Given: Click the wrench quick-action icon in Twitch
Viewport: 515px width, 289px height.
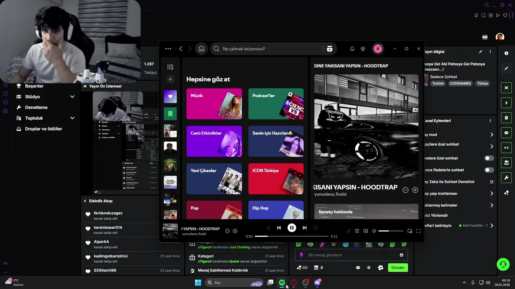Looking at the screenshot, I should tap(506, 178).
